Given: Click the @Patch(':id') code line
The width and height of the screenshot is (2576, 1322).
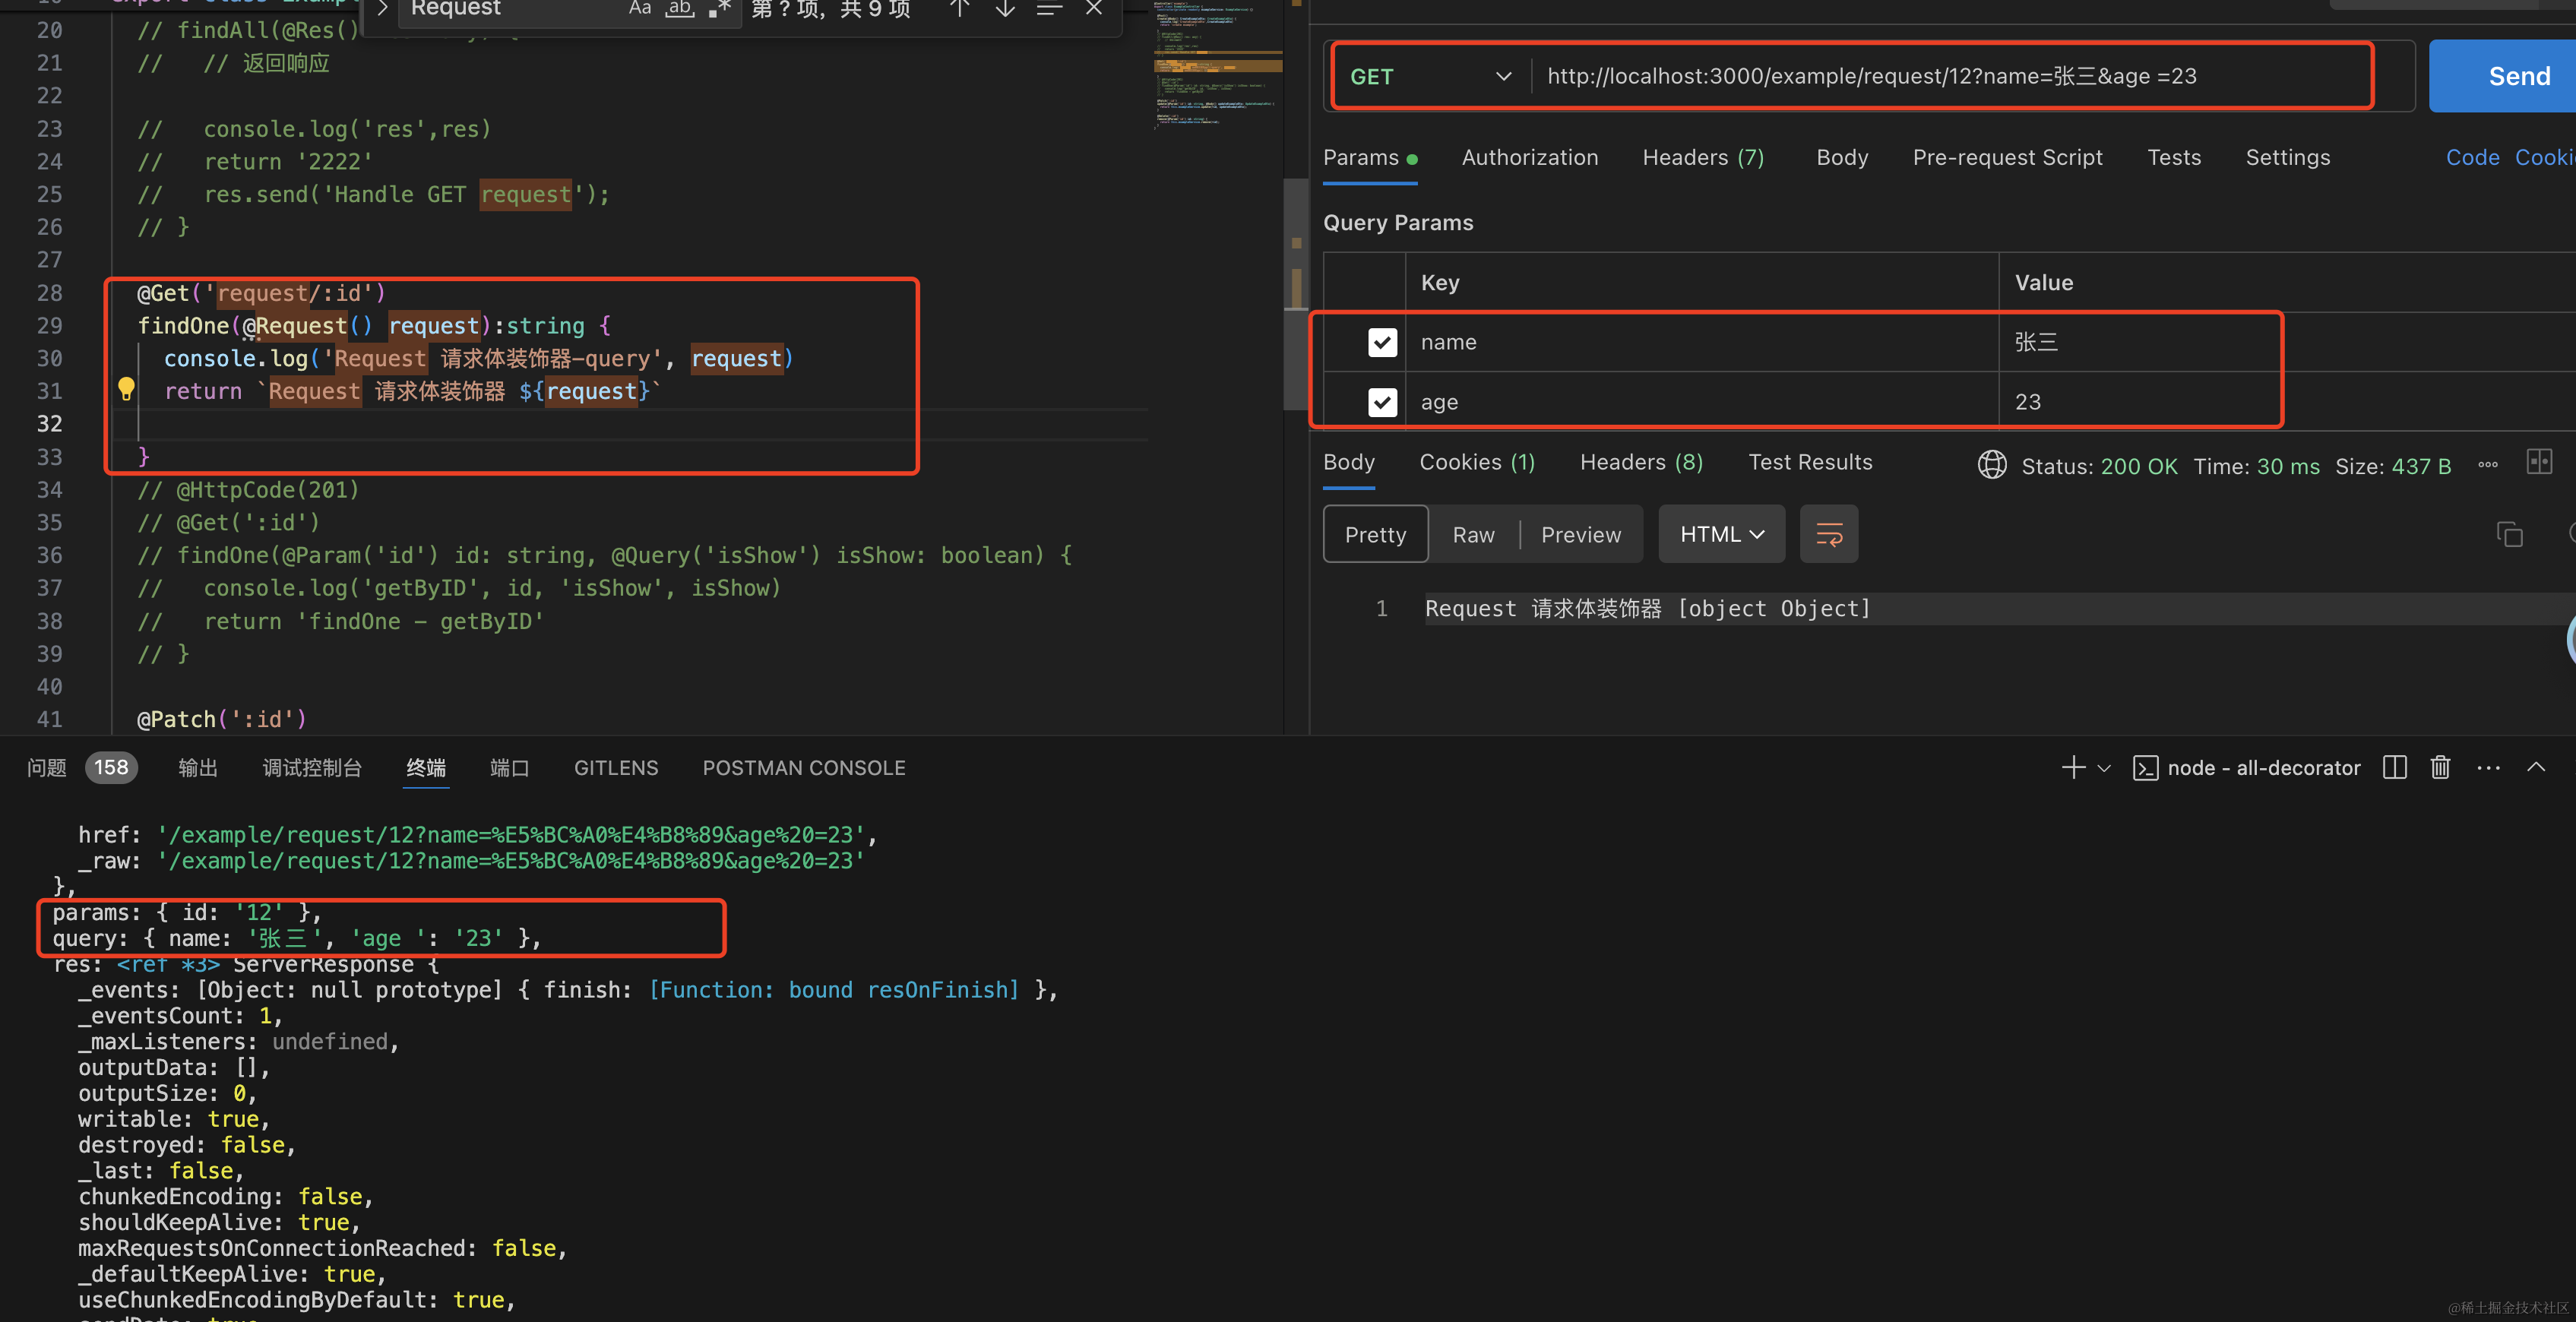Looking at the screenshot, I should 221,720.
